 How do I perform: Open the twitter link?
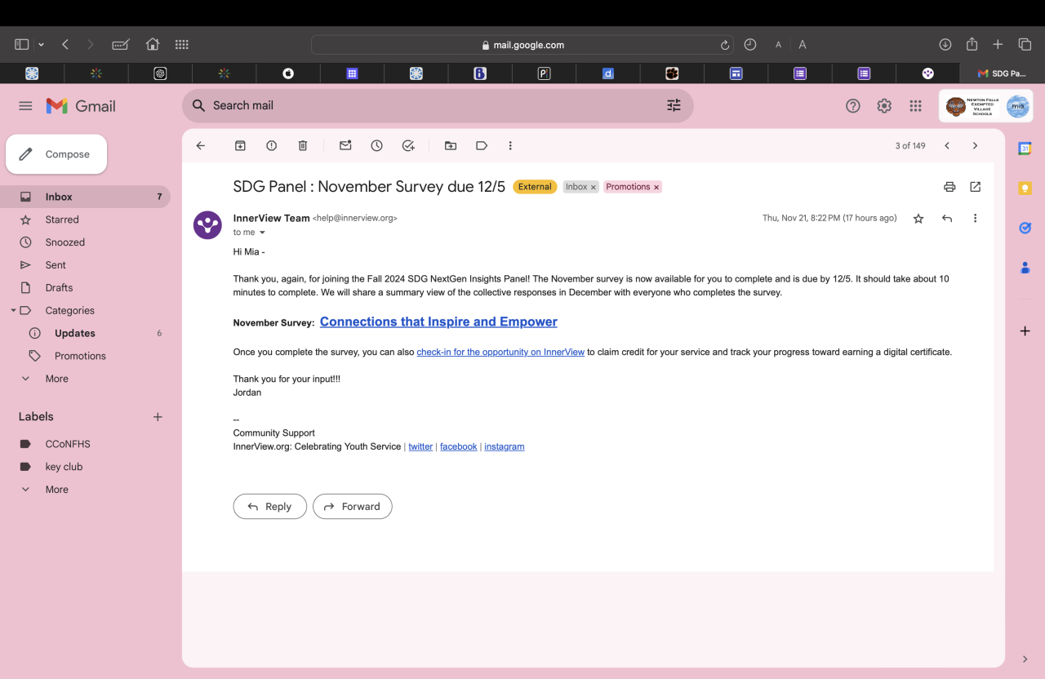[420, 446]
